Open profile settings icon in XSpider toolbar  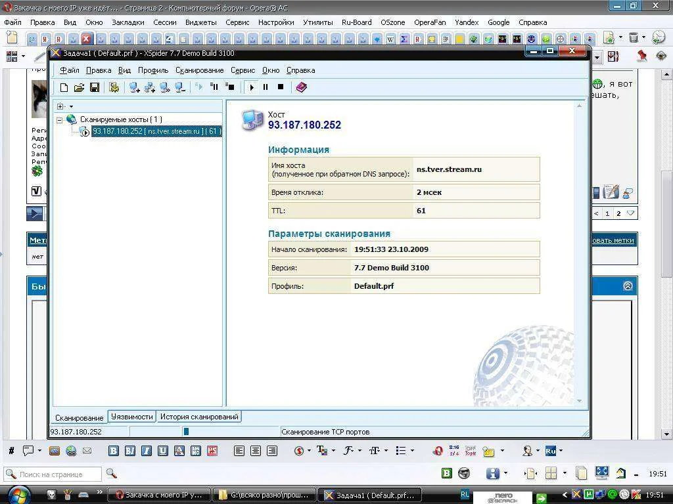pyautogui.click(x=114, y=87)
